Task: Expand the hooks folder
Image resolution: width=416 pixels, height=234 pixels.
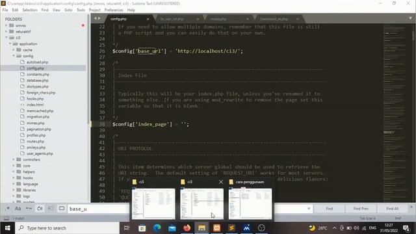Action: tap(14, 177)
